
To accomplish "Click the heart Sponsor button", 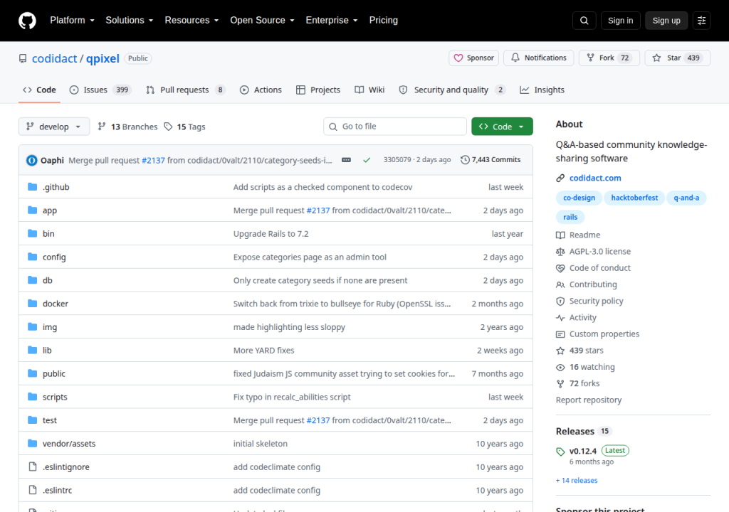I will pyautogui.click(x=473, y=58).
